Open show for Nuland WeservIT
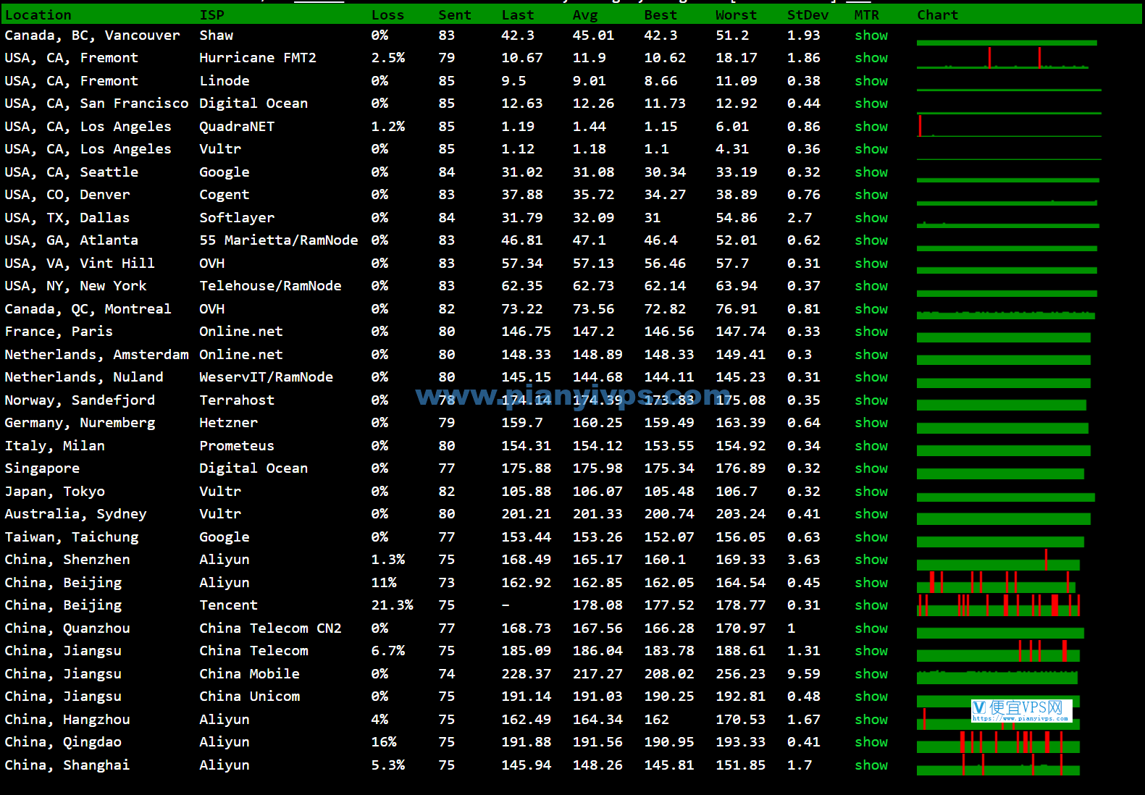 871,377
